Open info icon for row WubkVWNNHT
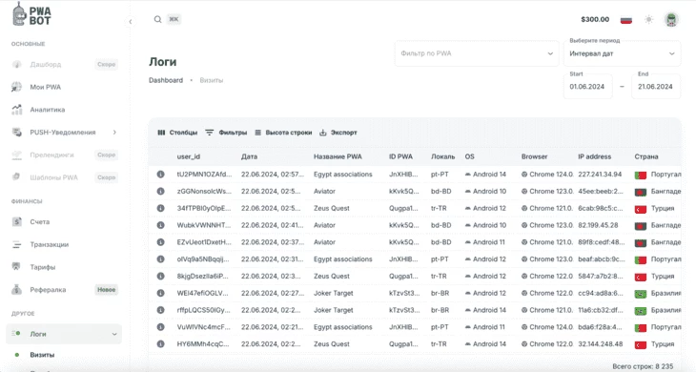Image resolution: width=696 pixels, height=372 pixels. coord(161,225)
